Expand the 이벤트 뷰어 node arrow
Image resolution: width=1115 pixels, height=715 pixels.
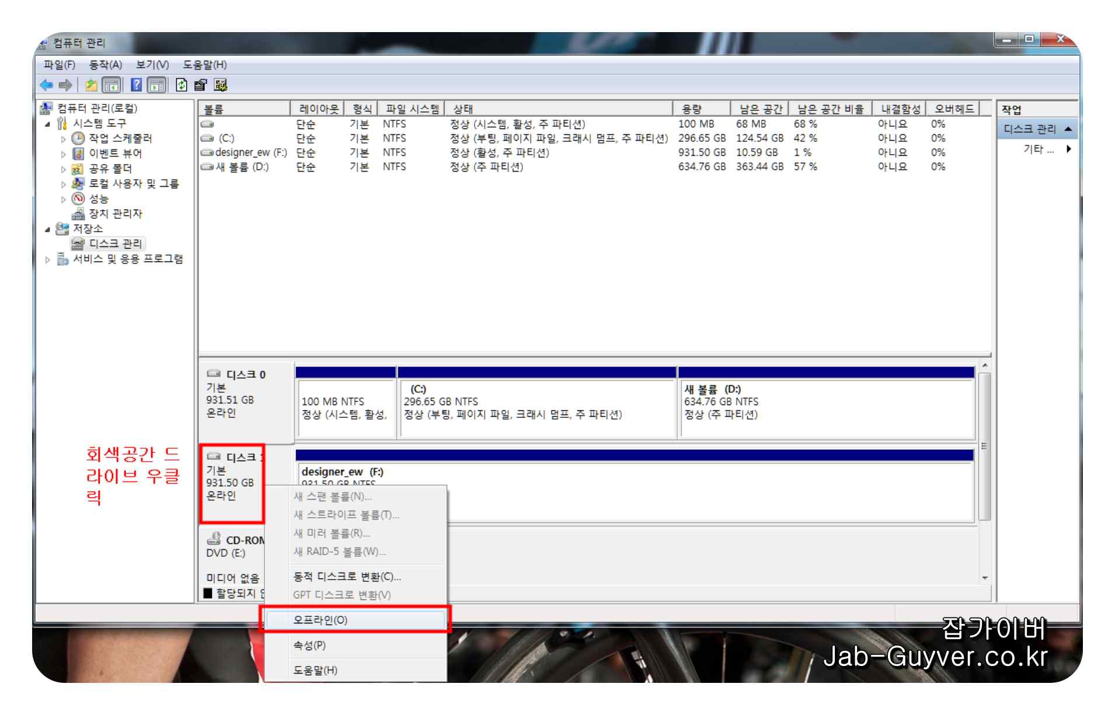pos(64,154)
